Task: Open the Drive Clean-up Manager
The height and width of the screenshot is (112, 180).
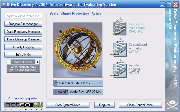Action: click(23, 39)
